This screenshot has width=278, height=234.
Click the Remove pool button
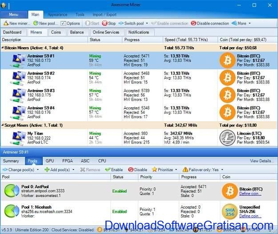(90, 170)
